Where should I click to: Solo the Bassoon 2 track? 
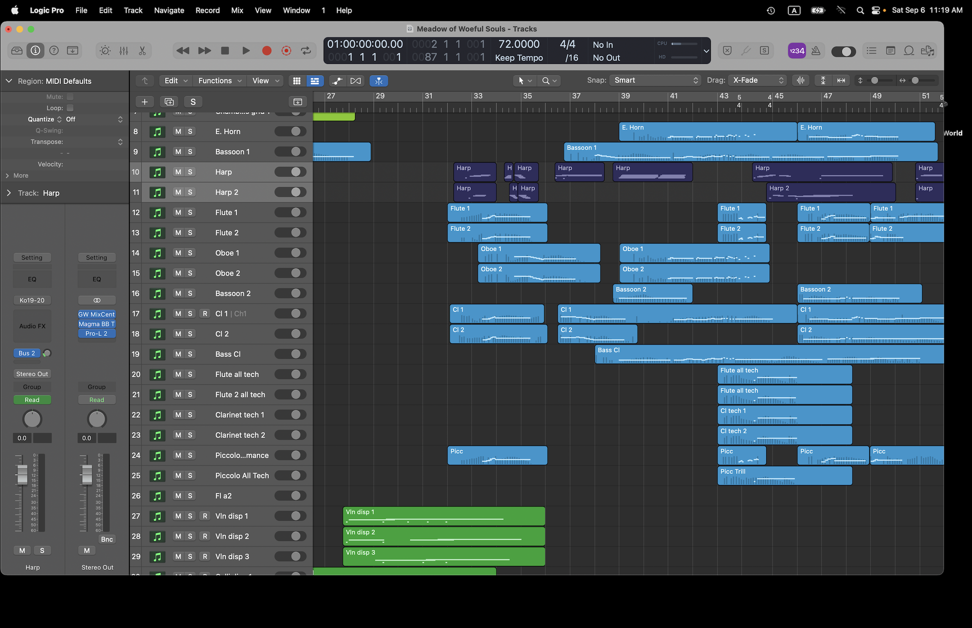[x=190, y=294]
